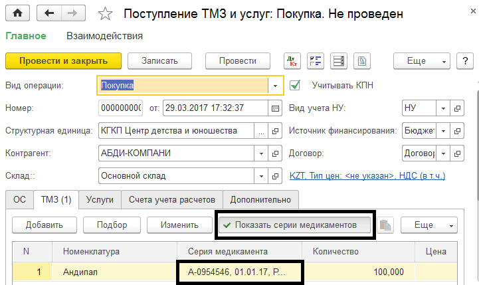Click open icon beside Договор field
The width and height of the screenshot is (479, 285).
tap(457, 153)
